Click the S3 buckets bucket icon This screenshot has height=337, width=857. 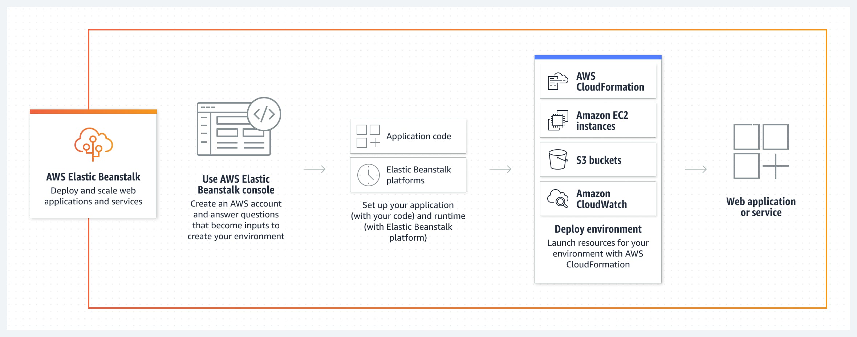558,159
